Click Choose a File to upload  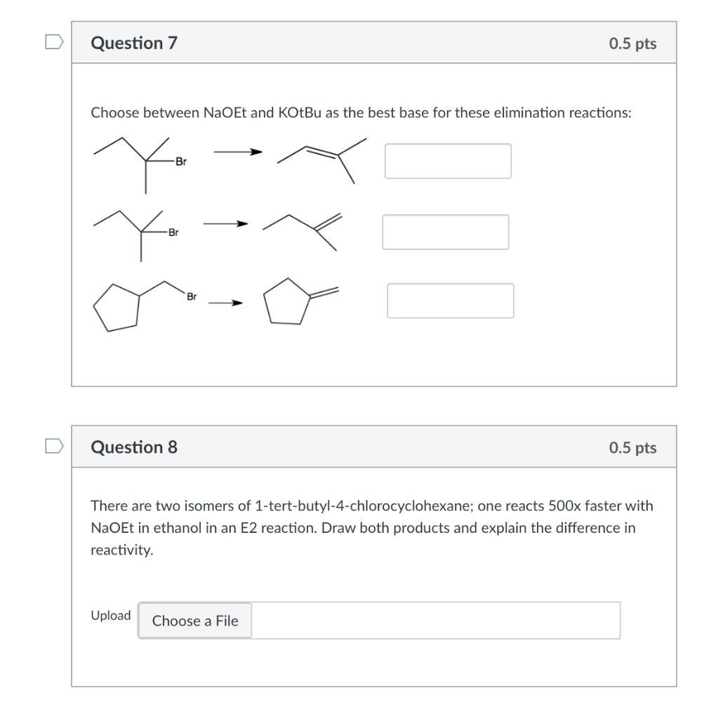click(x=194, y=621)
